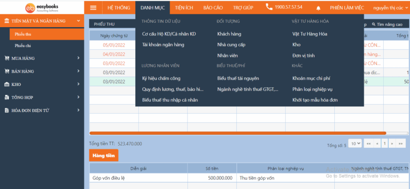Image resolution: width=410 pixels, height=189 pixels.
Task: Click the search icon of Tìm nâng cao
Action: click(374, 24)
